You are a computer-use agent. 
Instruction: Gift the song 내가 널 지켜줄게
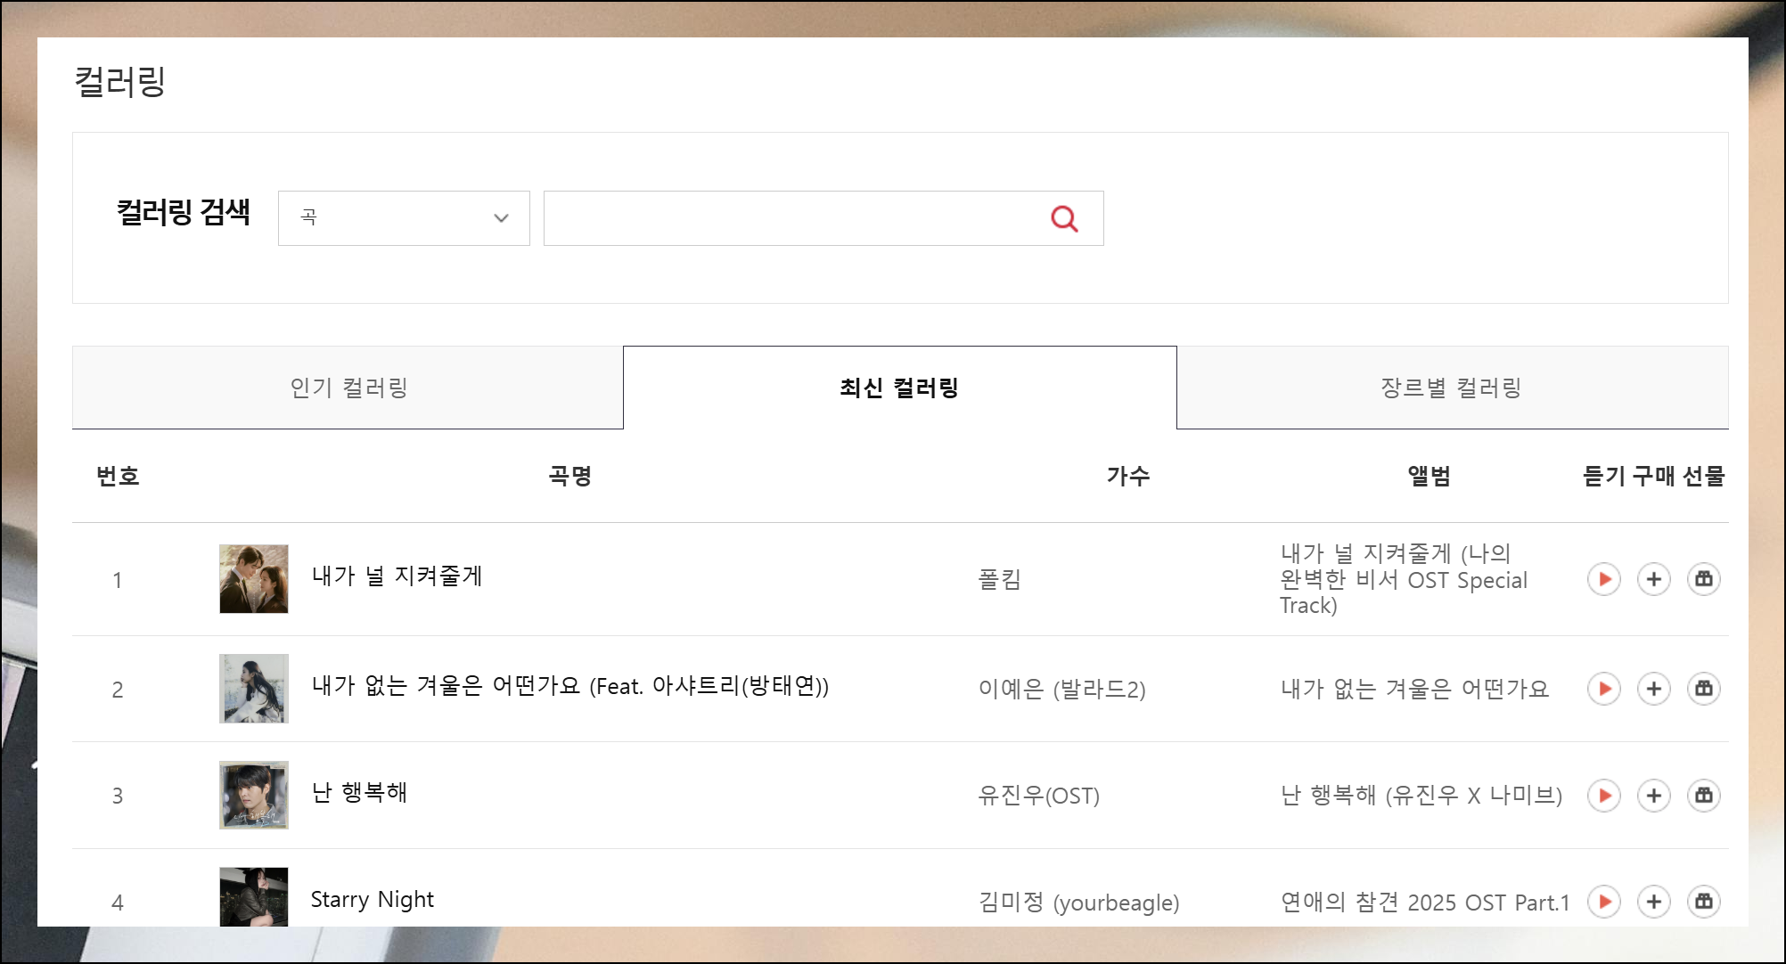click(1703, 579)
